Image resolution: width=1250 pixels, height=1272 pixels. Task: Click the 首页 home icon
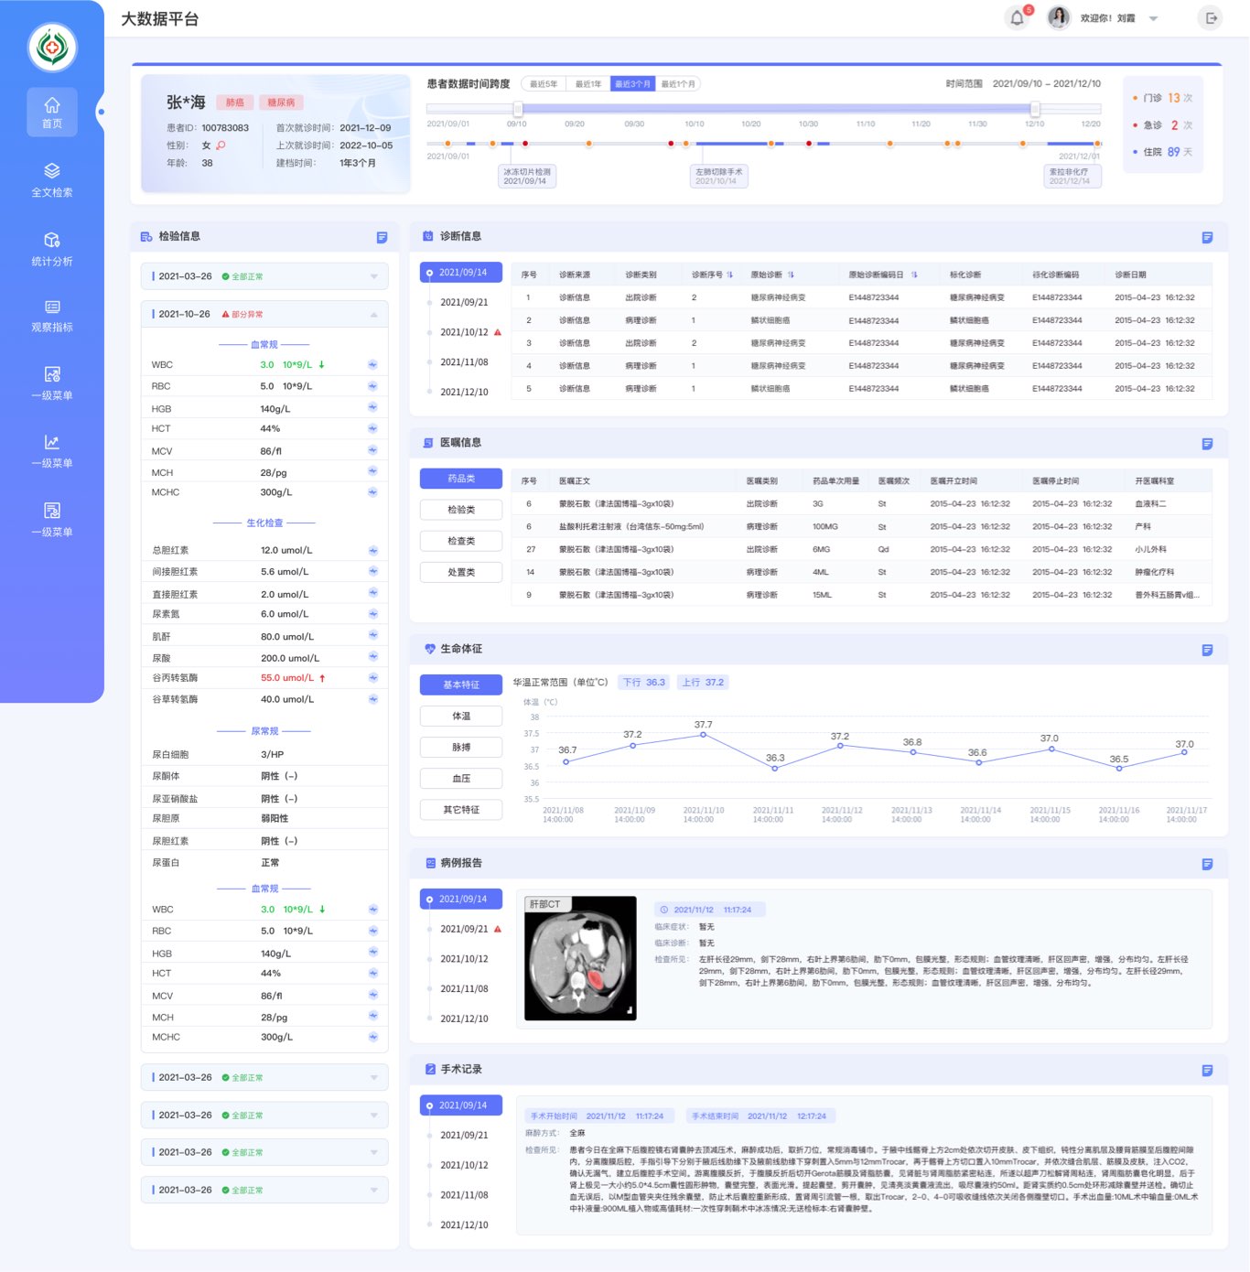(x=52, y=112)
